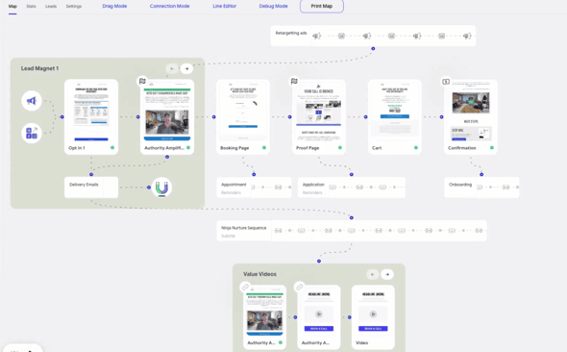Click the magnet lead magnet icon
This screenshot has width=567, height=352.
(161, 188)
